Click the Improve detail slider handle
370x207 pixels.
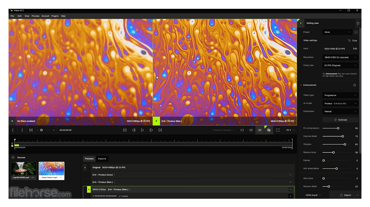point(343,136)
